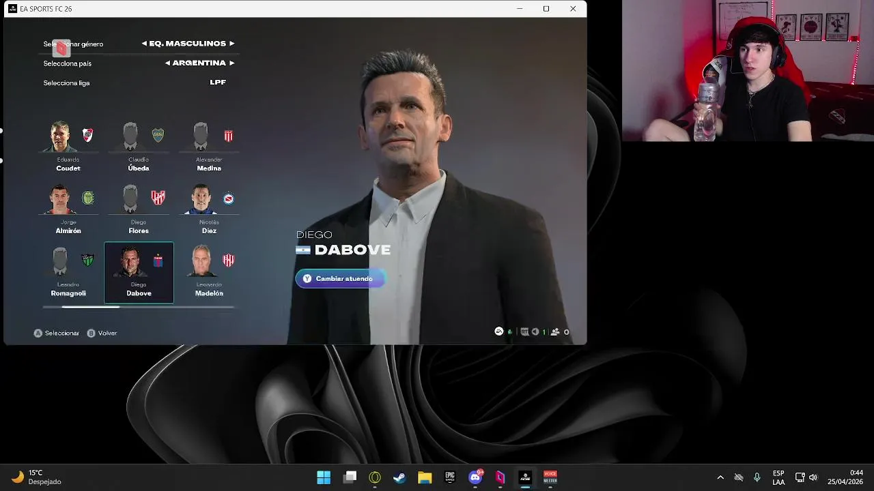Click the Estudiantes crest beside Medina
Screen dimensions: 874x491
pyautogui.click(x=229, y=136)
